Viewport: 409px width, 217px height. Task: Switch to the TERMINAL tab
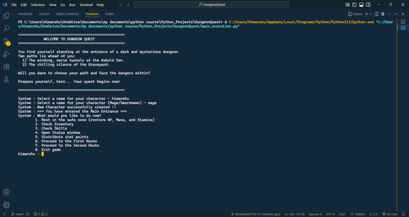point(92,14)
